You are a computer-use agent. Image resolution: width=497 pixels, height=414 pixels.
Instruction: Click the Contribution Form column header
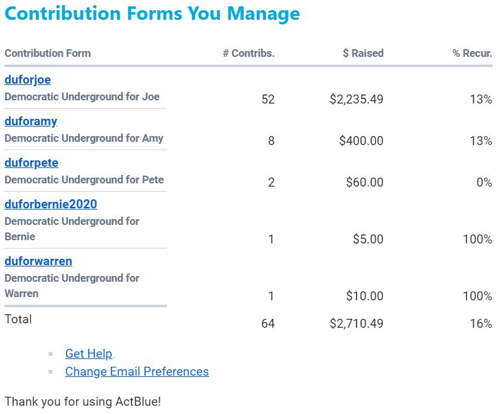(x=47, y=53)
